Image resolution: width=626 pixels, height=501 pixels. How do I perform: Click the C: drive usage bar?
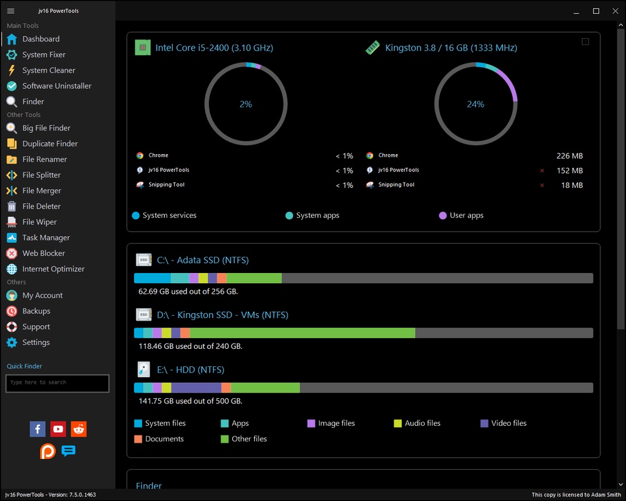pyautogui.click(x=363, y=278)
